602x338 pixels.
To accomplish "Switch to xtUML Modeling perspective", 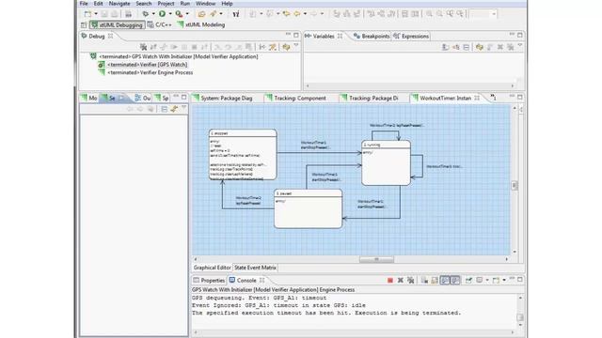I will coord(201,25).
